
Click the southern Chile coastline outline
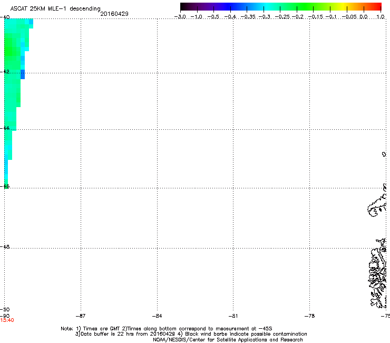point(377,273)
